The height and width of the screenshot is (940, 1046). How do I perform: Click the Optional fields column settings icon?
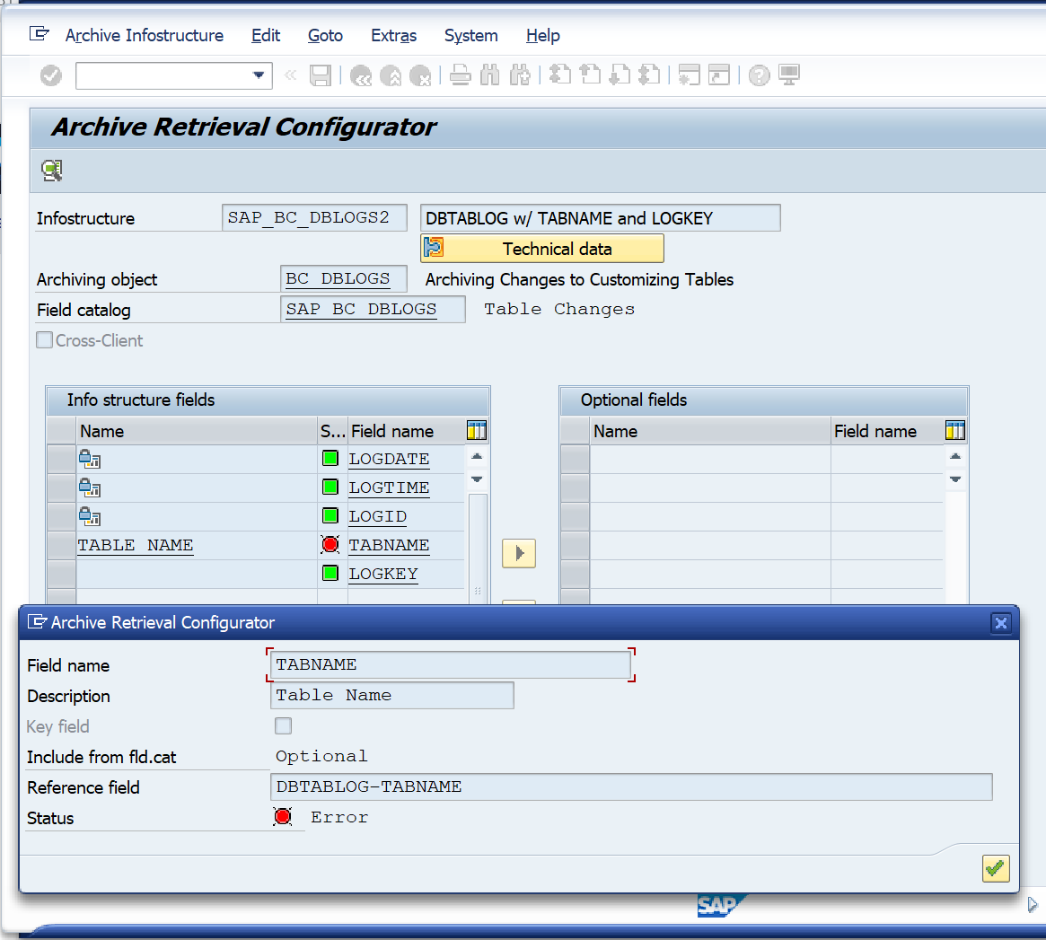pyautogui.click(x=954, y=431)
